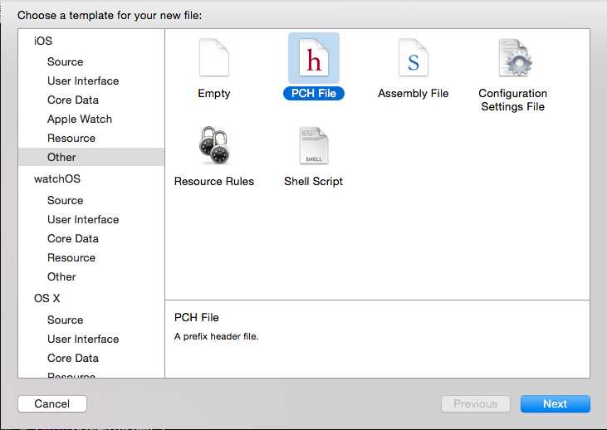Image resolution: width=607 pixels, height=430 pixels.
Task: Select Apple Watch category under iOS
Action: coord(80,119)
